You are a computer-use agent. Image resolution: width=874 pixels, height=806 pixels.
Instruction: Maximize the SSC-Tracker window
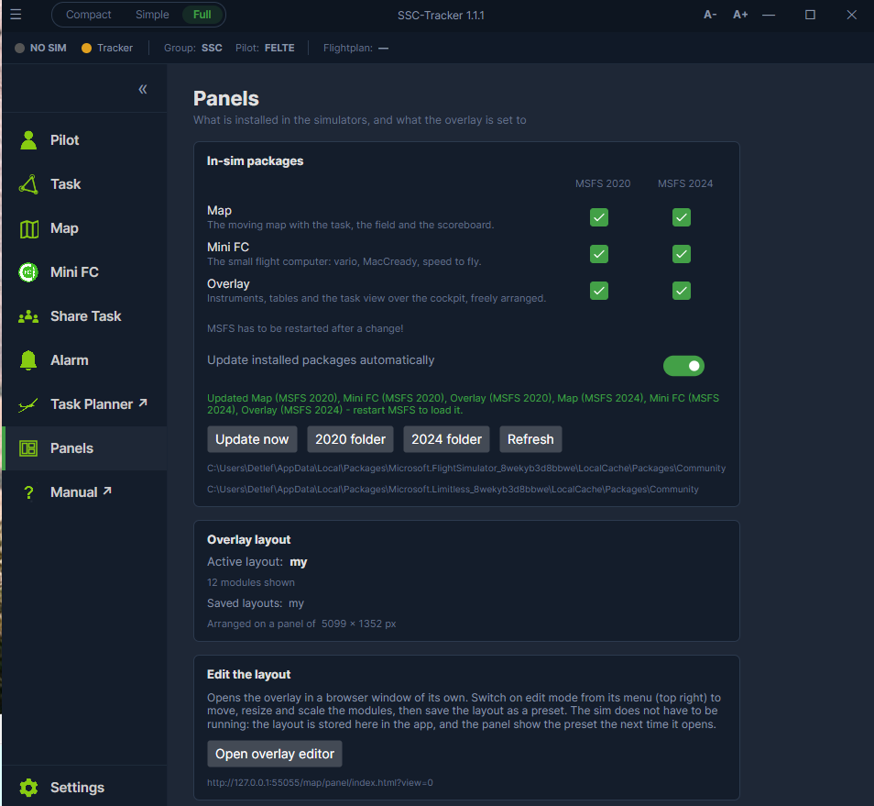click(810, 15)
